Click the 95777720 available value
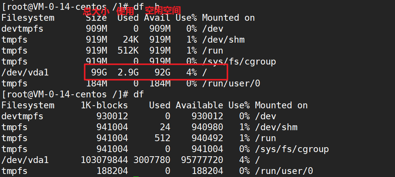The image size is (395, 177). (x=202, y=160)
